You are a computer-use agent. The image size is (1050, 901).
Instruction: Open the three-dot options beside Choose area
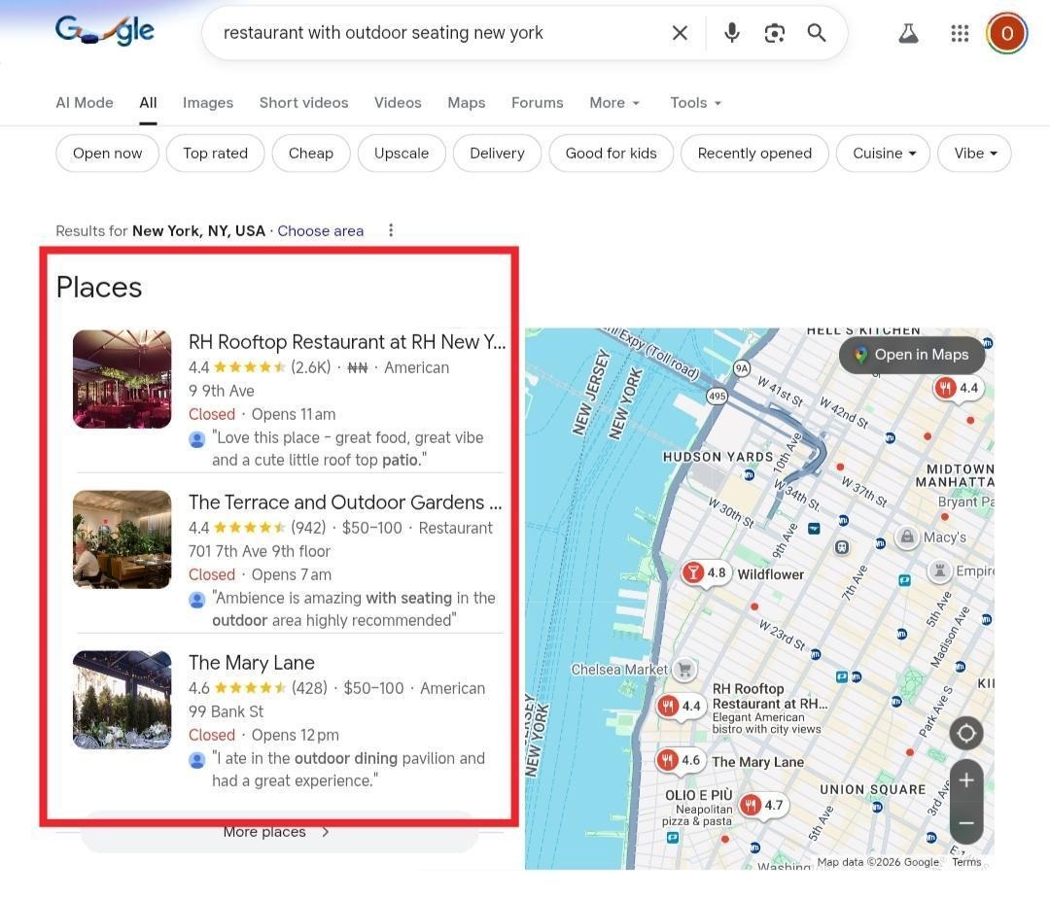coord(391,230)
